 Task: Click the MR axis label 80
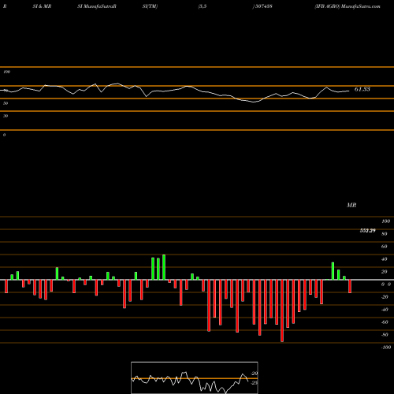click(x=385, y=234)
